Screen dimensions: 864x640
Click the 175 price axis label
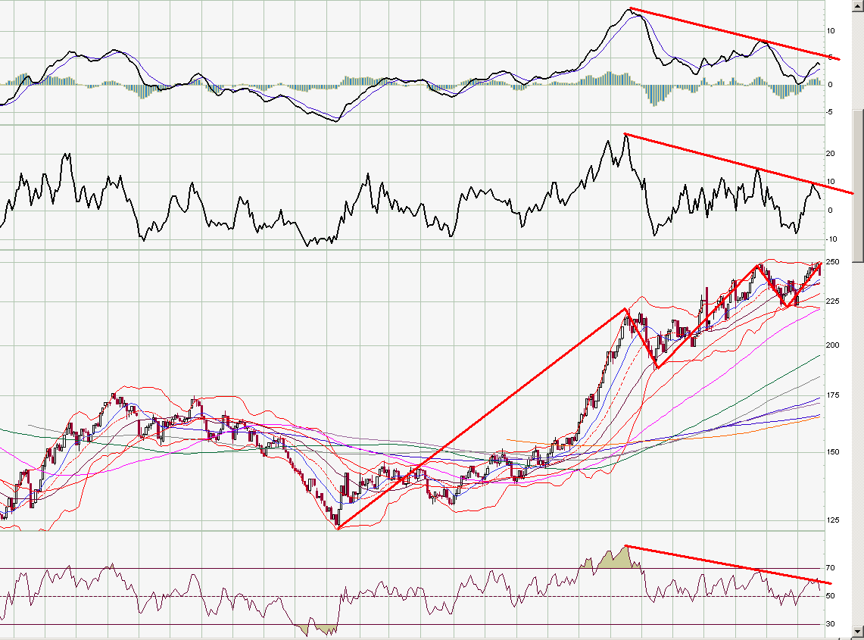832,395
